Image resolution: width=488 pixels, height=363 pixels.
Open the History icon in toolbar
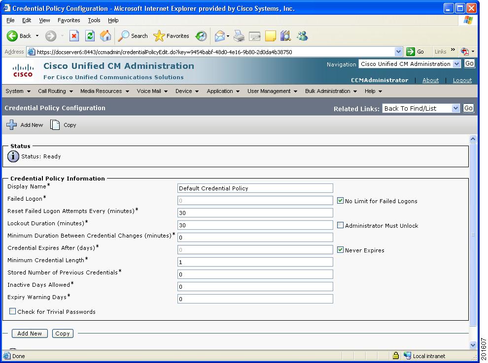(x=201, y=36)
